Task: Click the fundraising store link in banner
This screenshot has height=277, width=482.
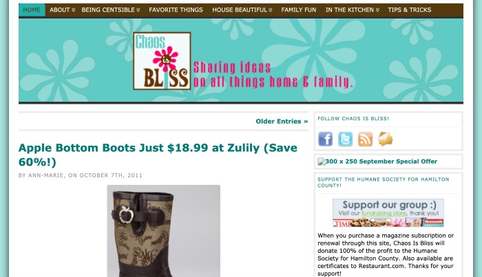Action: (x=384, y=213)
